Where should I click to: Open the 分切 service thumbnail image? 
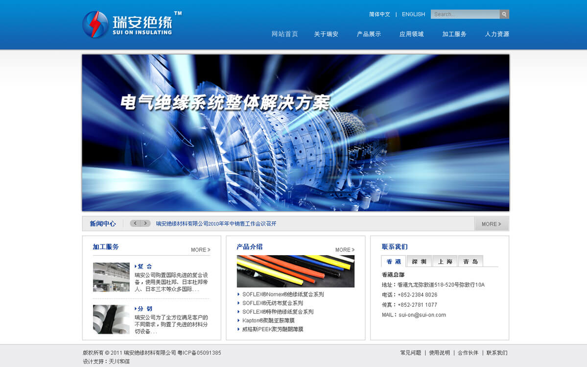(x=111, y=319)
